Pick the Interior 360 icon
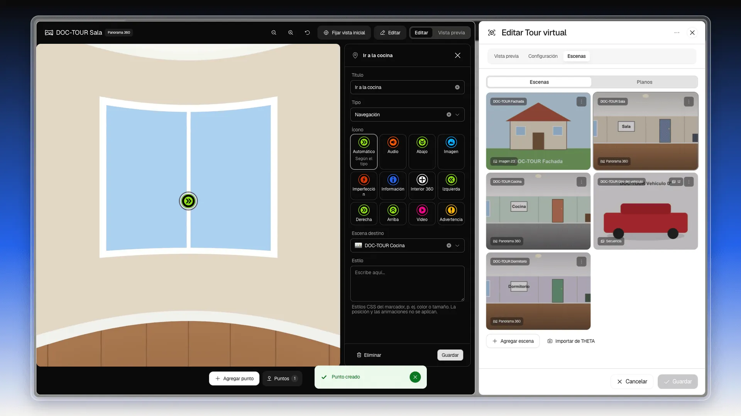741x416 pixels. tap(422, 186)
